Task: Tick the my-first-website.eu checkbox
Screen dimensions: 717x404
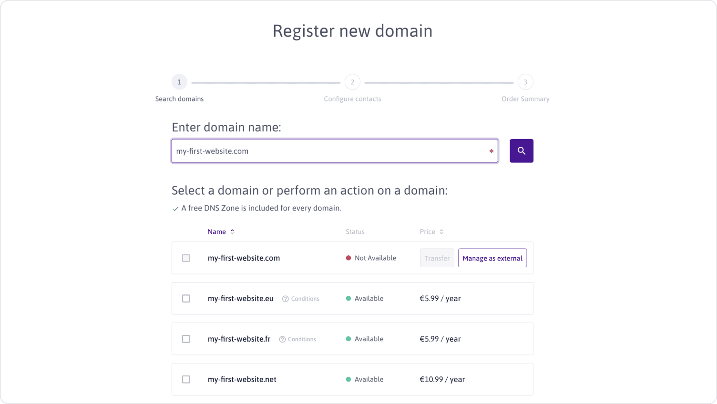Action: pyautogui.click(x=186, y=299)
